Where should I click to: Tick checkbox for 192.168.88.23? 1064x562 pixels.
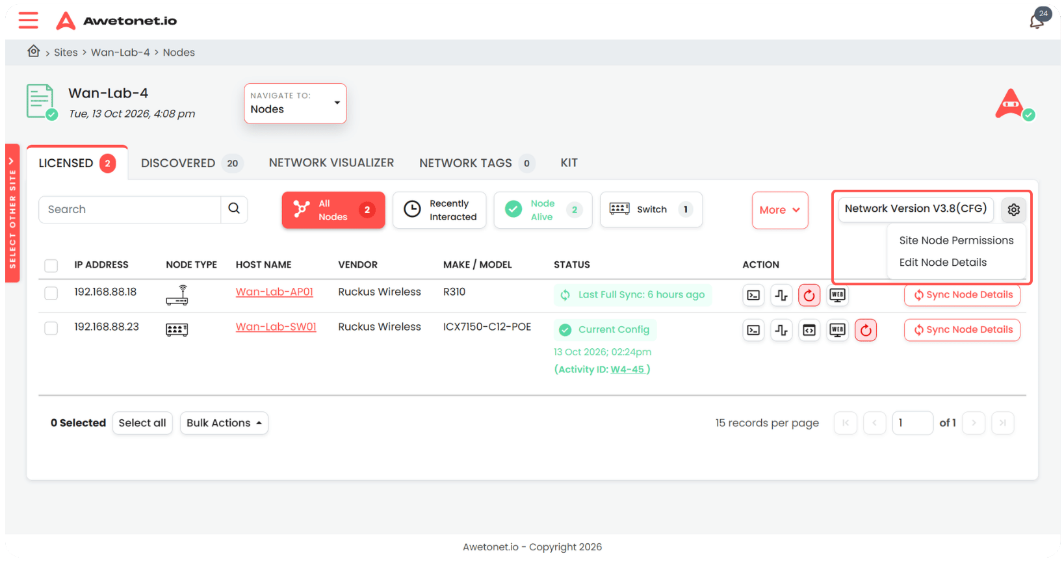click(51, 328)
